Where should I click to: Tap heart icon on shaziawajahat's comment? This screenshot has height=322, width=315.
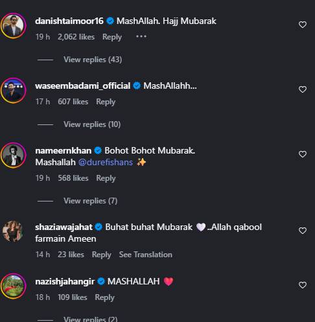[x=303, y=231]
